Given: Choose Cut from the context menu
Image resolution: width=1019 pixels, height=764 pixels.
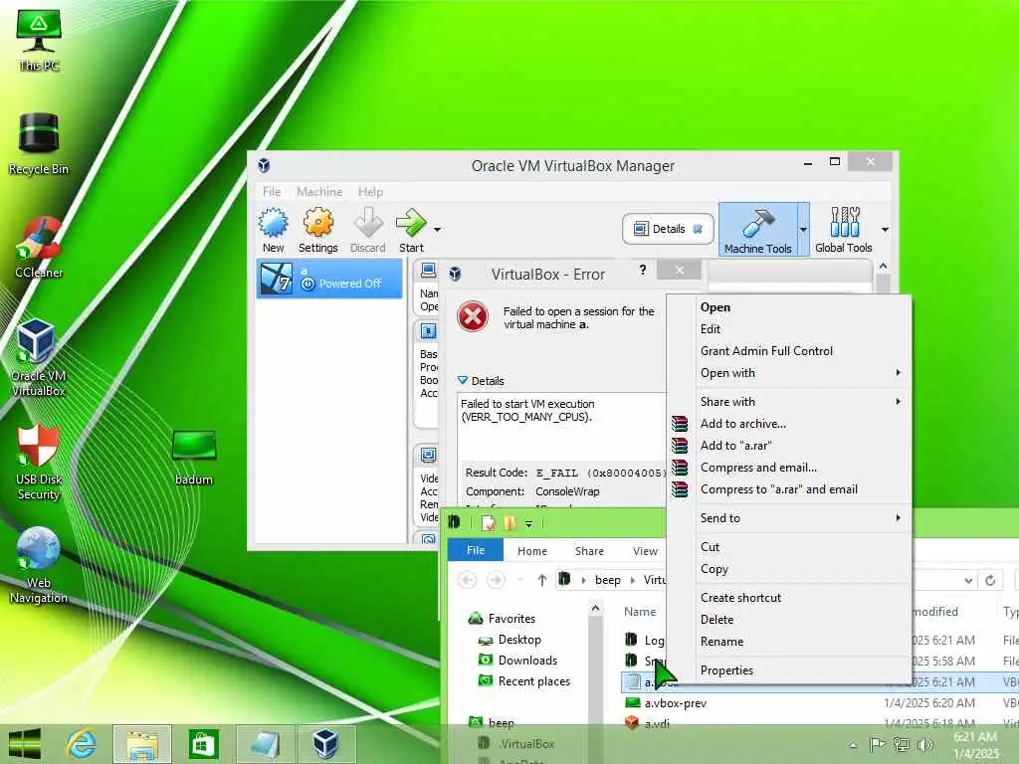Looking at the screenshot, I should click(790, 547).
